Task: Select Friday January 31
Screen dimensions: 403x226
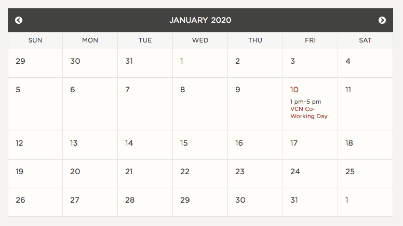Action: tap(294, 200)
